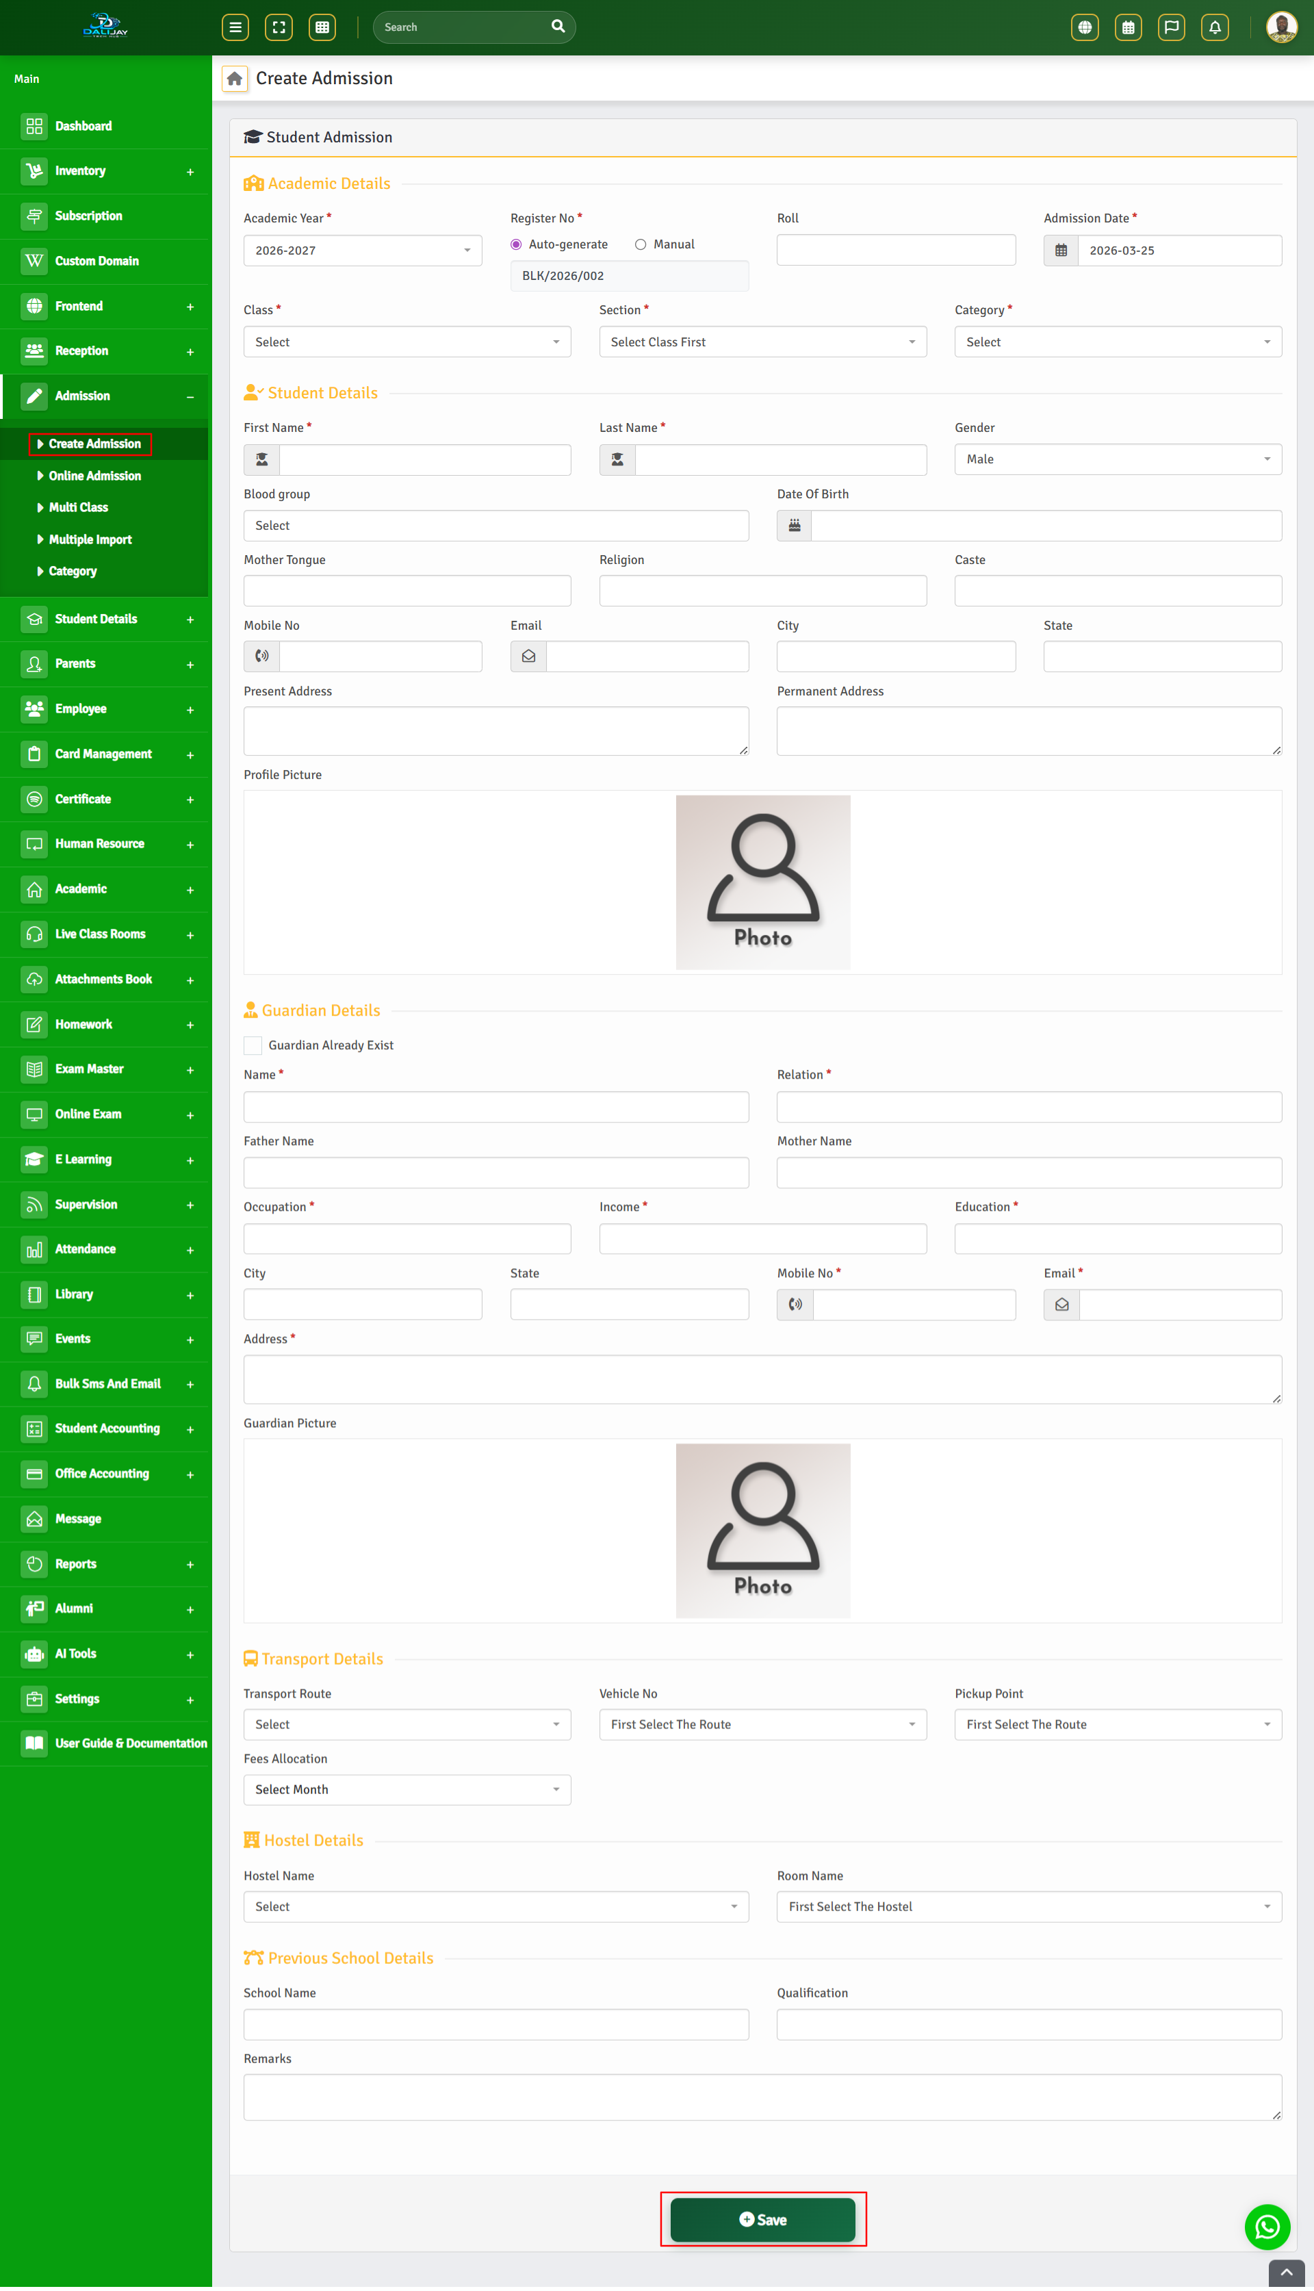Click the fullscreen icon in top bar
The height and width of the screenshot is (2291, 1314).
coord(279,27)
